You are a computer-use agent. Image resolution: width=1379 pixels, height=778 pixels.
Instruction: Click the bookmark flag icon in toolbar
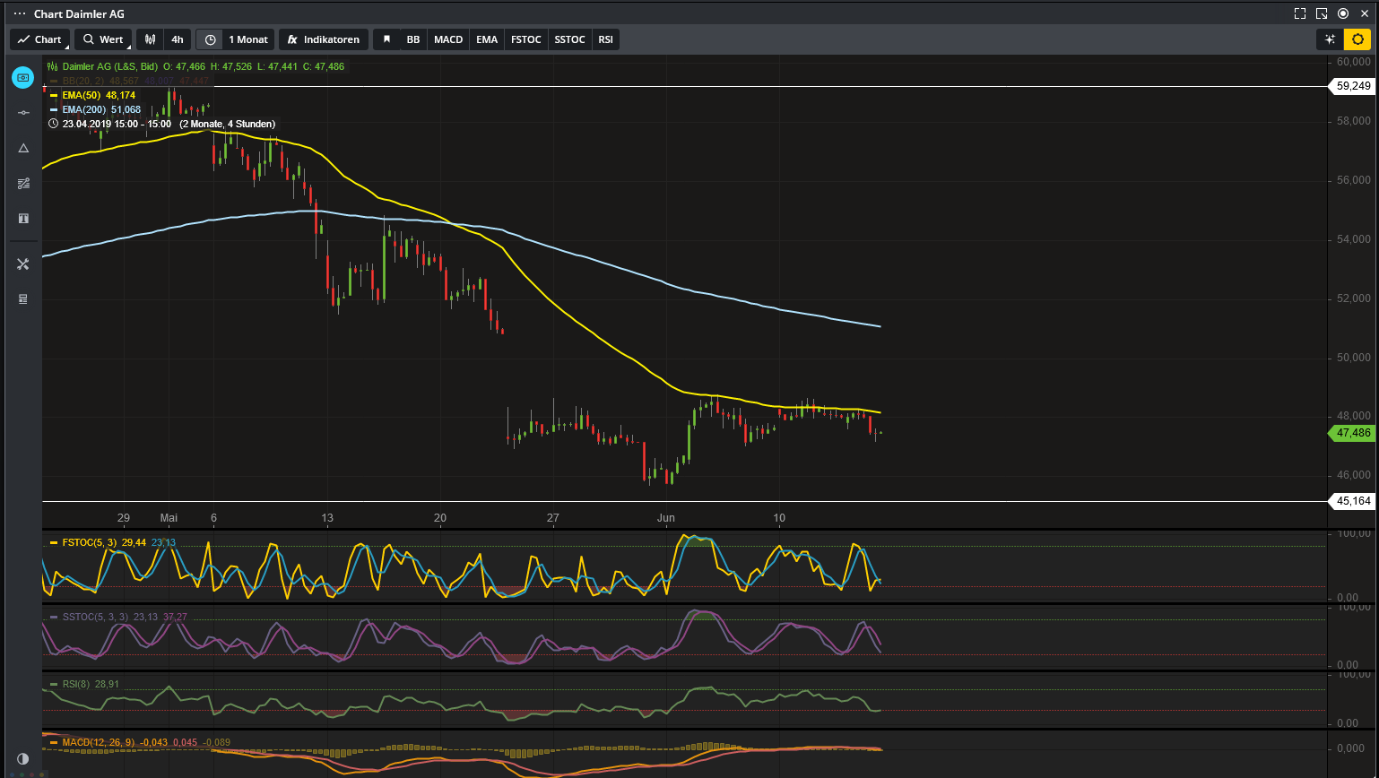coord(386,39)
